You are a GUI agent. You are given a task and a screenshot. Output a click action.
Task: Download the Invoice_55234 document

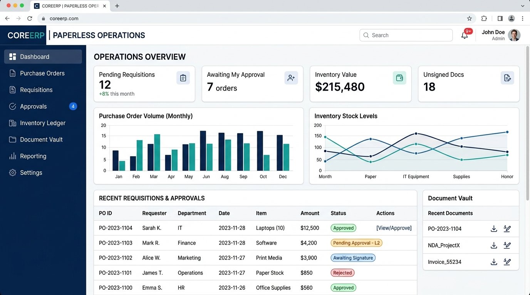[x=494, y=262]
